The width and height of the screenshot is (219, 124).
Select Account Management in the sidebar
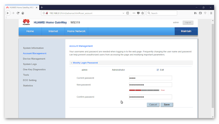[x=35, y=53]
